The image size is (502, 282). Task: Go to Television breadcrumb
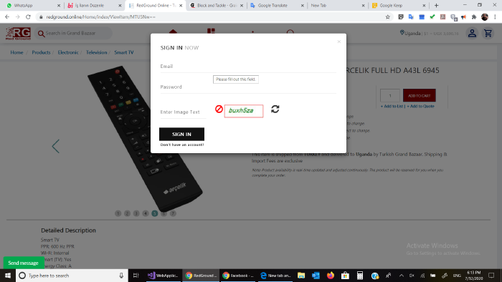(96, 52)
